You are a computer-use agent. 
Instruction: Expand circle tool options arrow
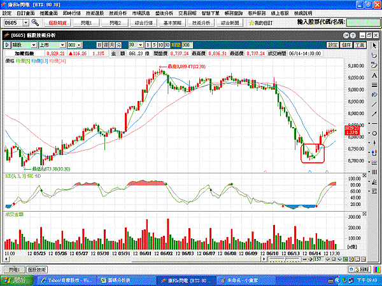point(369,133)
